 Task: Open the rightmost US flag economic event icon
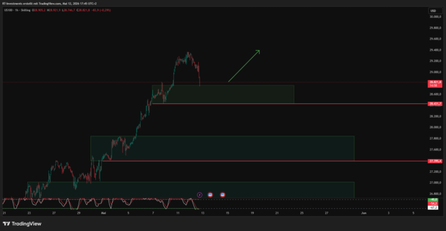[x=222, y=195]
